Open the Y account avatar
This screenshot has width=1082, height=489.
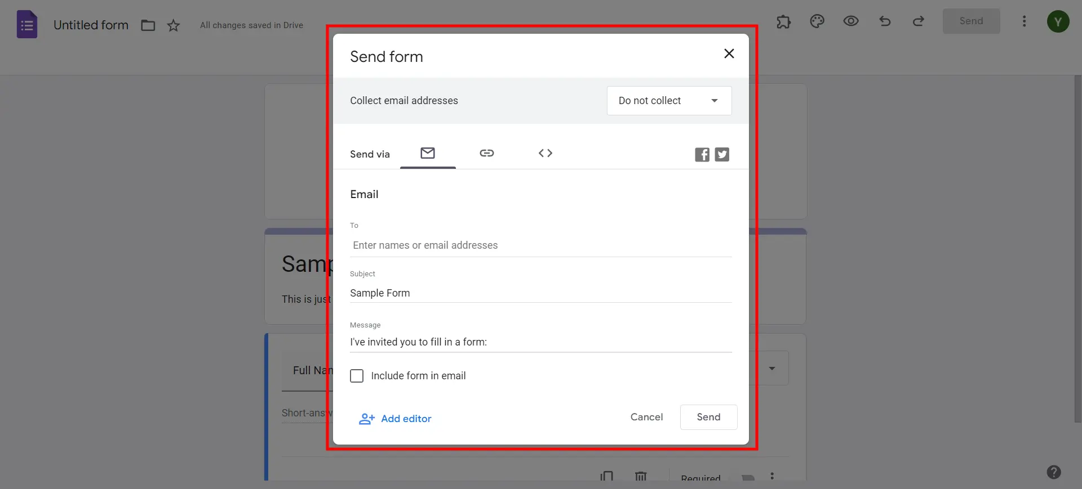pos(1058,21)
